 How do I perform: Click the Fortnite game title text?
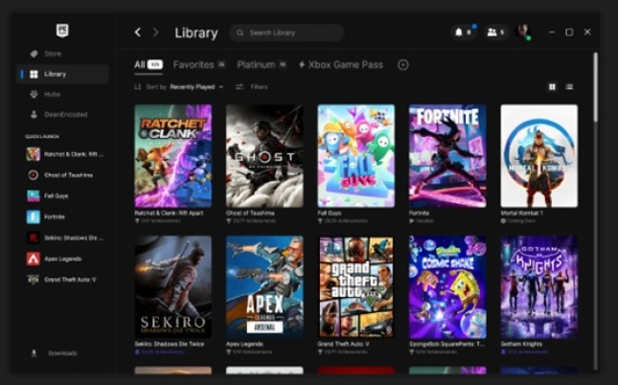419,213
